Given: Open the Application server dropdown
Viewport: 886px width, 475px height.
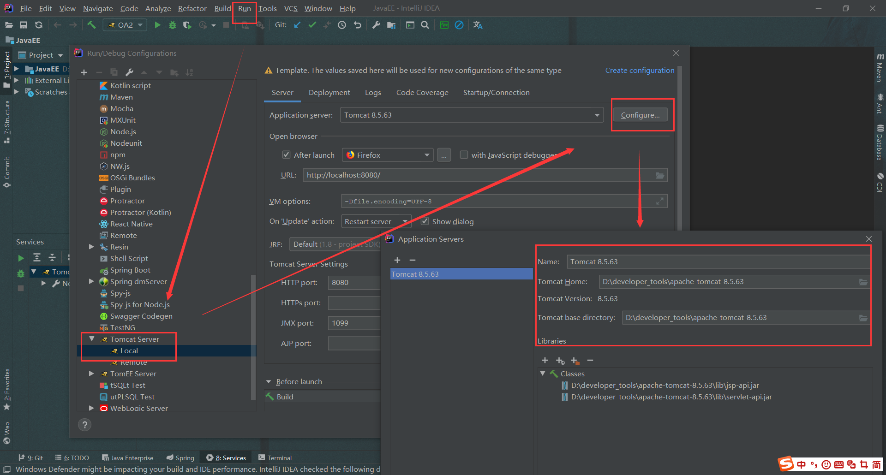Looking at the screenshot, I should pyautogui.click(x=597, y=115).
